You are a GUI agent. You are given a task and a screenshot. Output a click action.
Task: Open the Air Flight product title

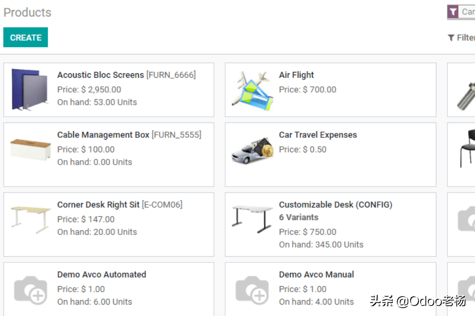coord(296,75)
